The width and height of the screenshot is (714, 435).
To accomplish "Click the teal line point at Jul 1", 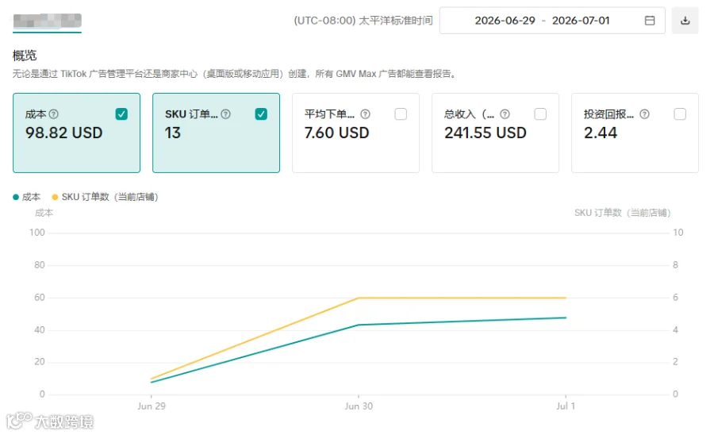I will 566,318.
